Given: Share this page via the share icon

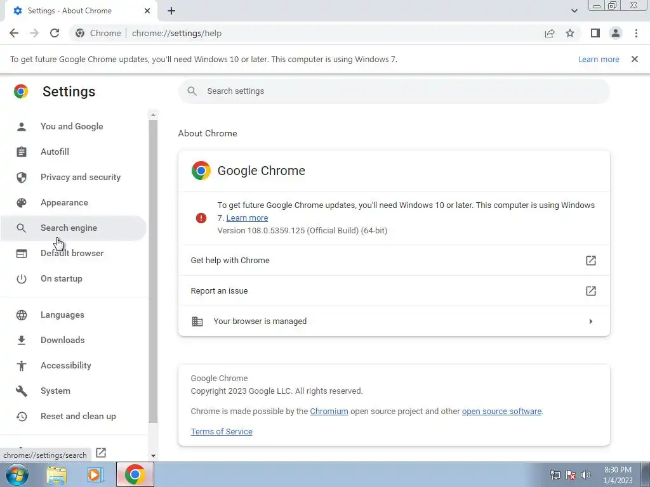Looking at the screenshot, I should [x=550, y=33].
